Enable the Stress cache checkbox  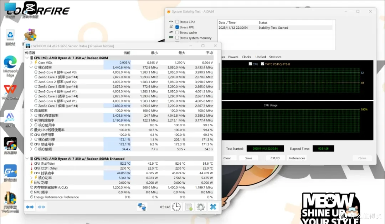click(x=177, y=33)
